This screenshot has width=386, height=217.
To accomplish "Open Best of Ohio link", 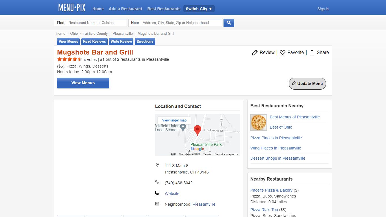I will click(281, 127).
